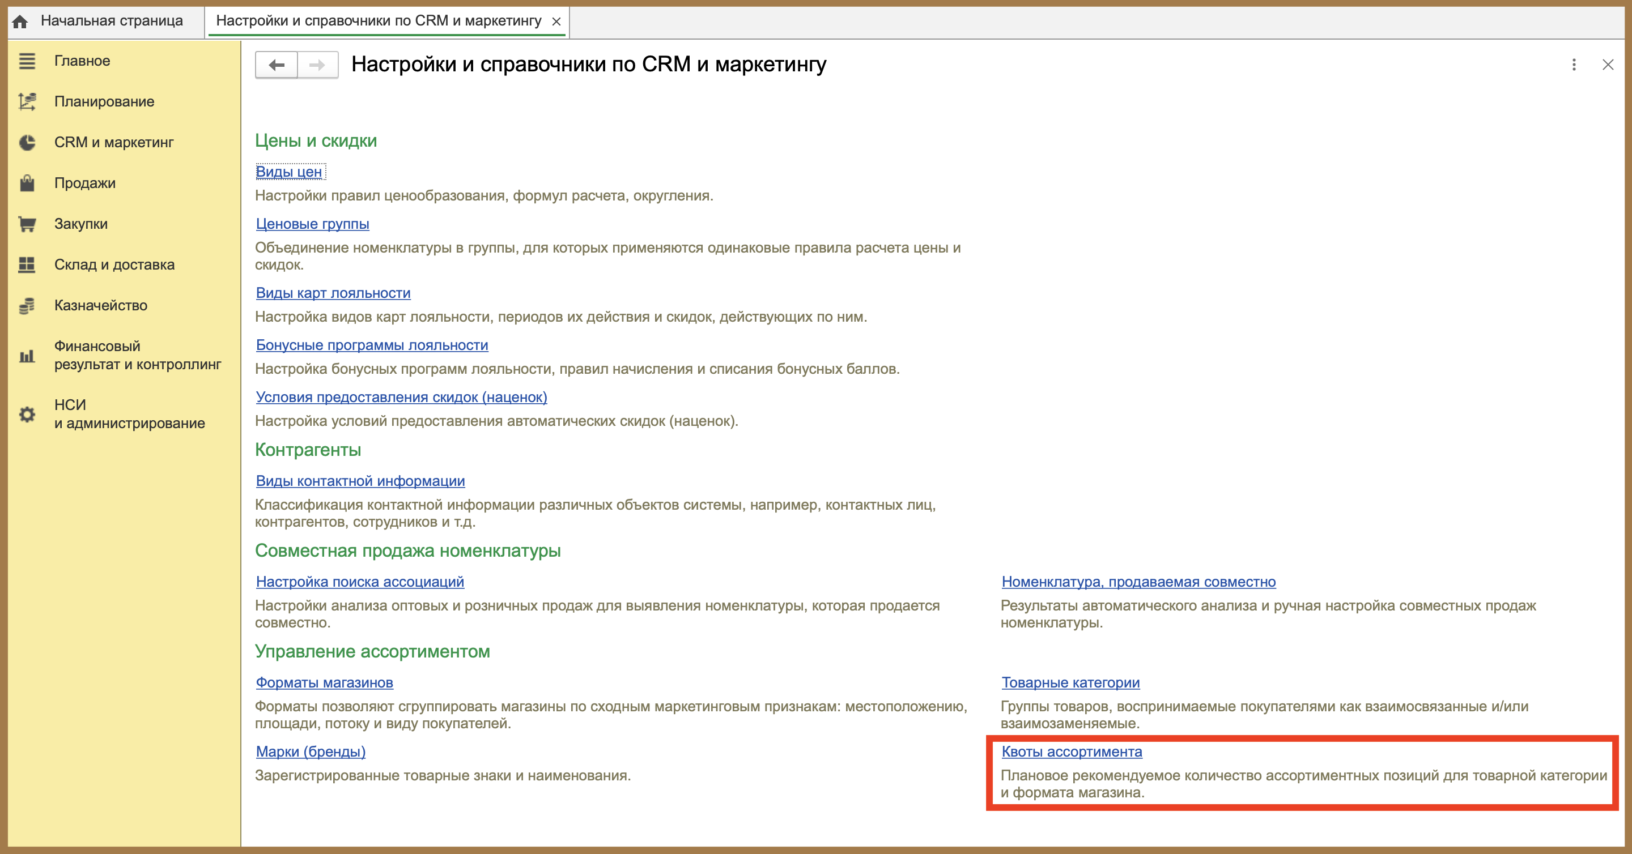1632x854 pixels.
Task: Open Условия предоставления скидок (наценок) link
Action: [x=402, y=398]
